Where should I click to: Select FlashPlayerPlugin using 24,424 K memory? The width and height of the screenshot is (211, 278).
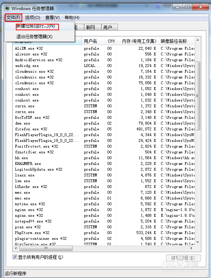pos(104,140)
